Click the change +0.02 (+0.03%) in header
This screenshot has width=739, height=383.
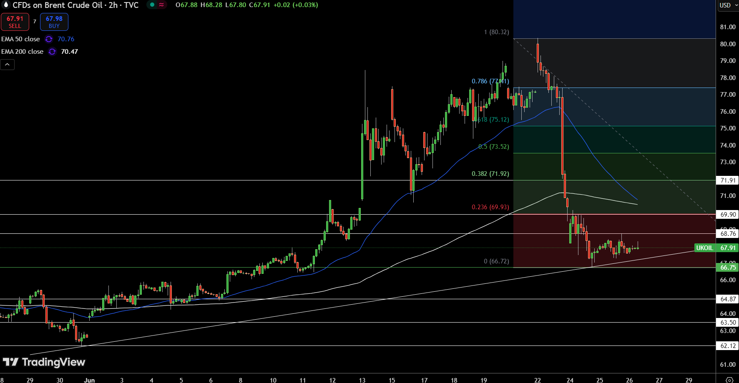coord(296,5)
